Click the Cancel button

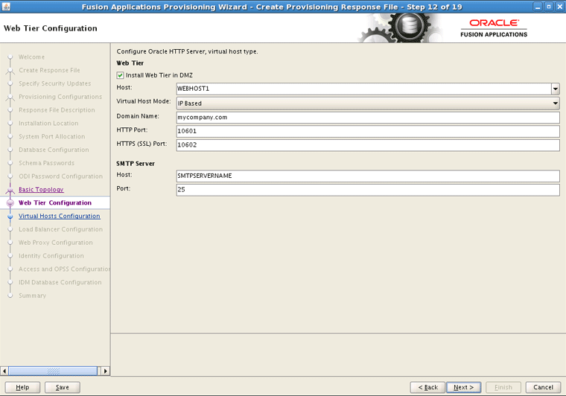(x=543, y=387)
